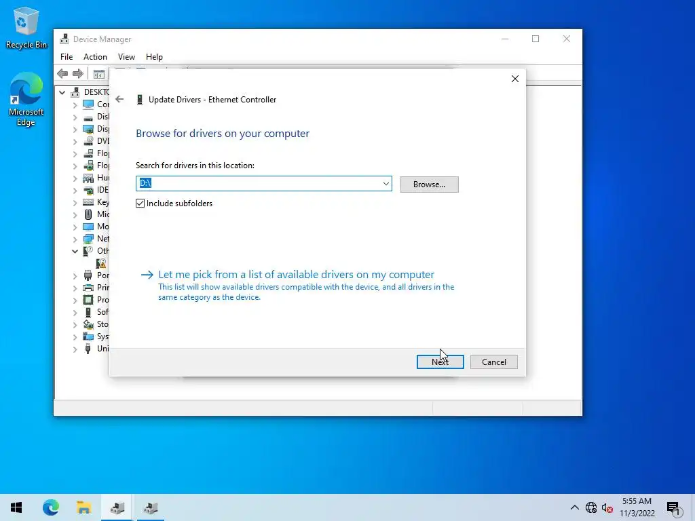Expand the Universal Serial Bus tree node
Image resolution: width=695 pixels, height=521 pixels.
click(x=75, y=349)
